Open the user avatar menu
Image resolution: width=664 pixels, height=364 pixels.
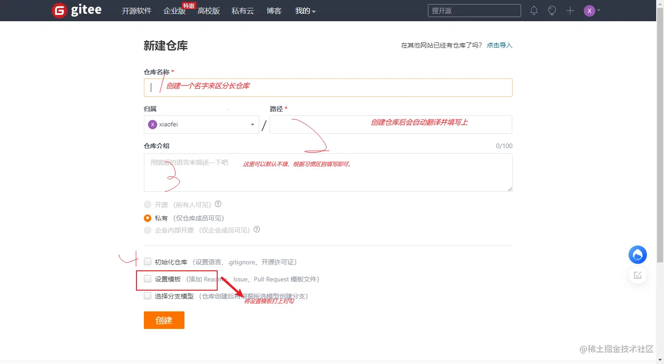[592, 11]
